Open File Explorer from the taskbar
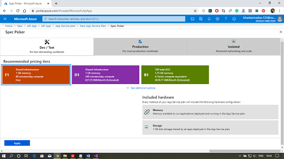 (x=65, y=156)
